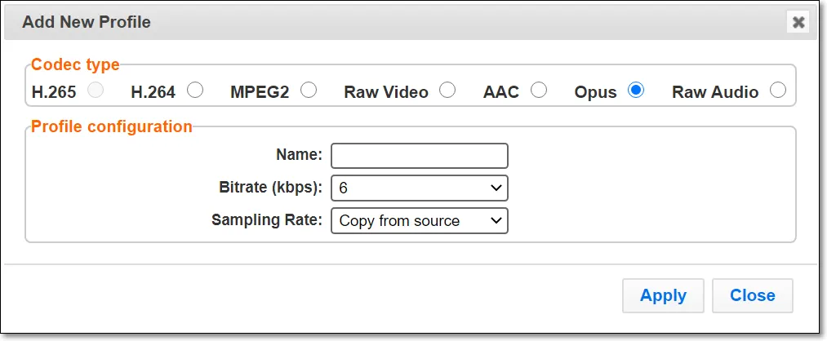This screenshot has width=827, height=341.
Task: Select the Raw Video codec type
Action: click(447, 90)
